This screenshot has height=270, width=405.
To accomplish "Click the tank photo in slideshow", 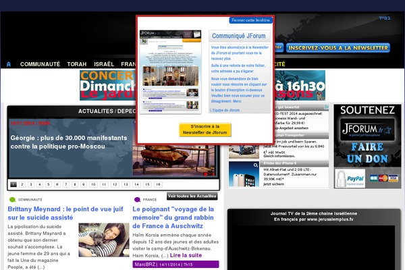I will pyautogui.click(x=173, y=160).
